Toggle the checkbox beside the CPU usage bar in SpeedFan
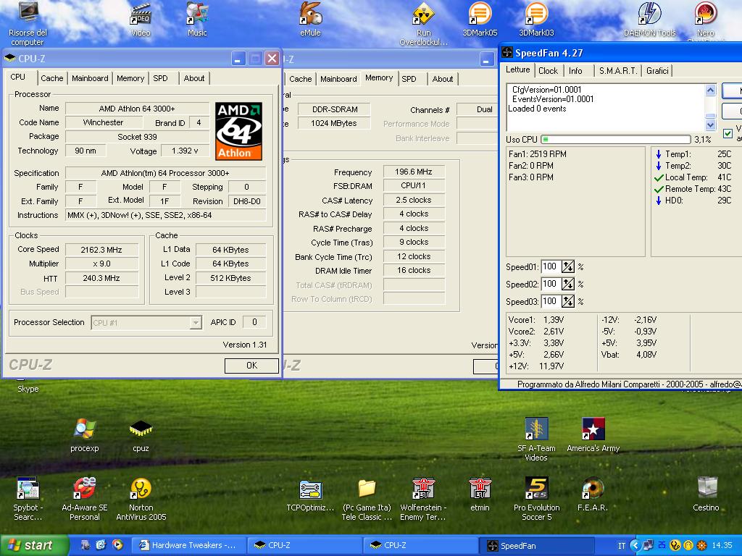Viewport: 742px width, 556px height. tap(728, 134)
